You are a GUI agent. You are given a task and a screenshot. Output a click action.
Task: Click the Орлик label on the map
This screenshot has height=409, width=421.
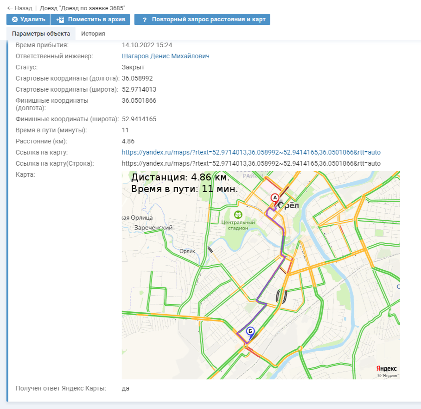(x=187, y=252)
